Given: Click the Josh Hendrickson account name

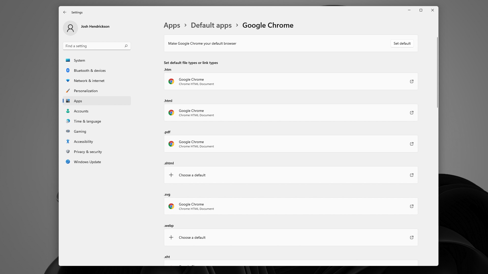Looking at the screenshot, I should pyautogui.click(x=95, y=26).
